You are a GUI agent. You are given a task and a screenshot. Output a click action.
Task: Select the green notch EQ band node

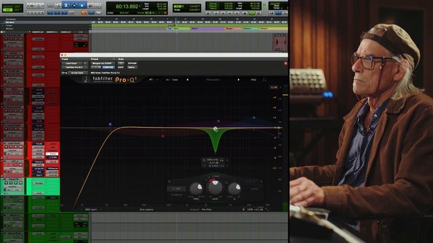point(215,129)
